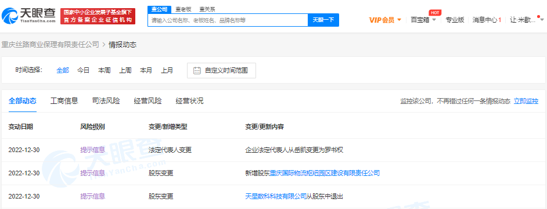Expand the VIP会员 dropdown arrow
The image size is (547, 209).
[x=400, y=20]
